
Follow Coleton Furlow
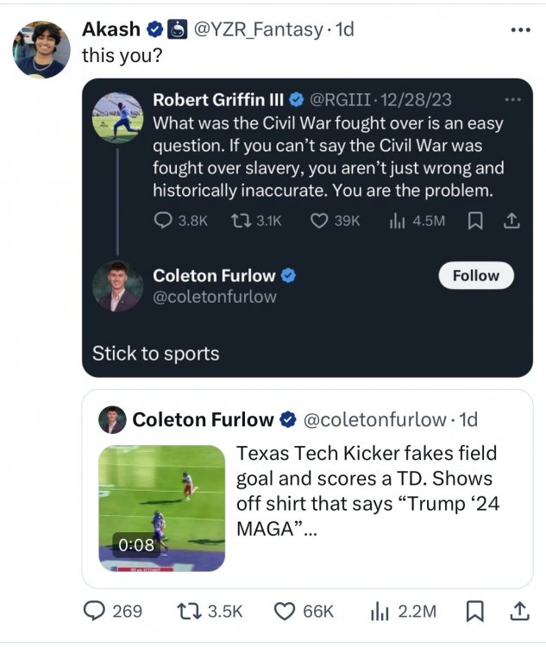coord(475,275)
